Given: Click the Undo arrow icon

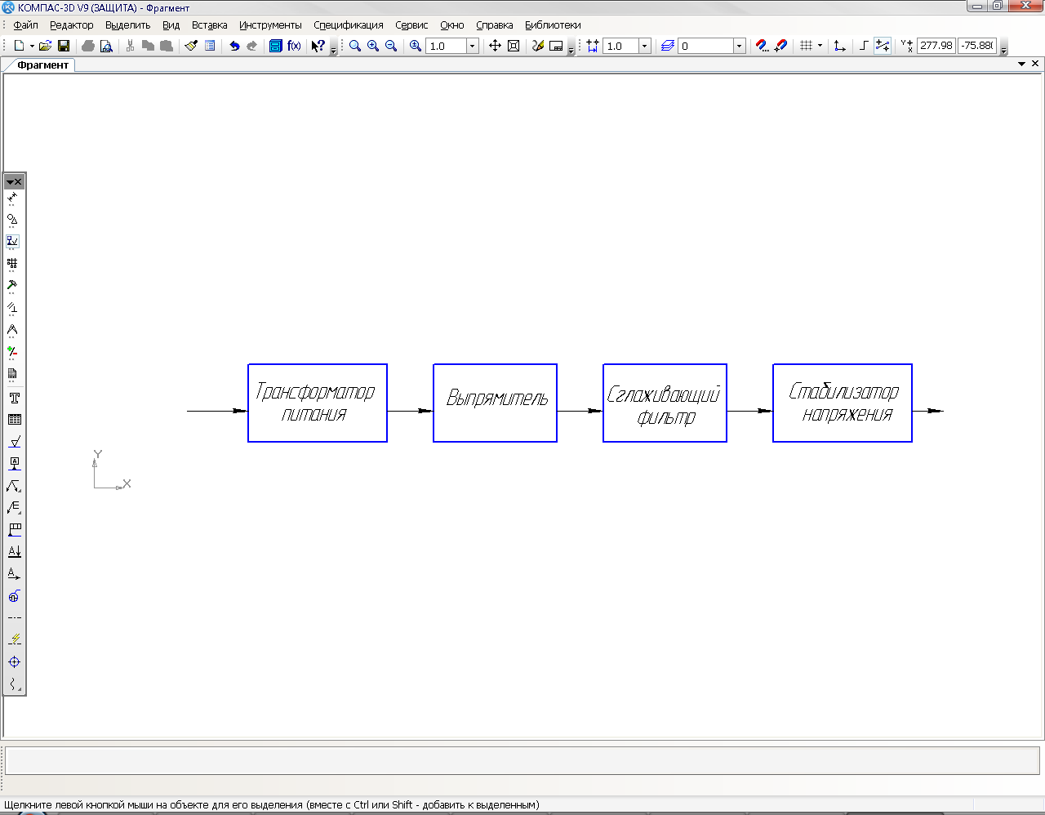Looking at the screenshot, I should coord(234,46).
